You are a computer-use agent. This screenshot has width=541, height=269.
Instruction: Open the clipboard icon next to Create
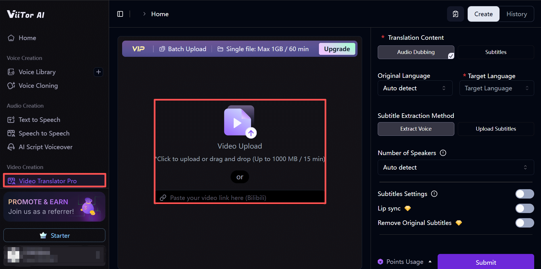455,14
